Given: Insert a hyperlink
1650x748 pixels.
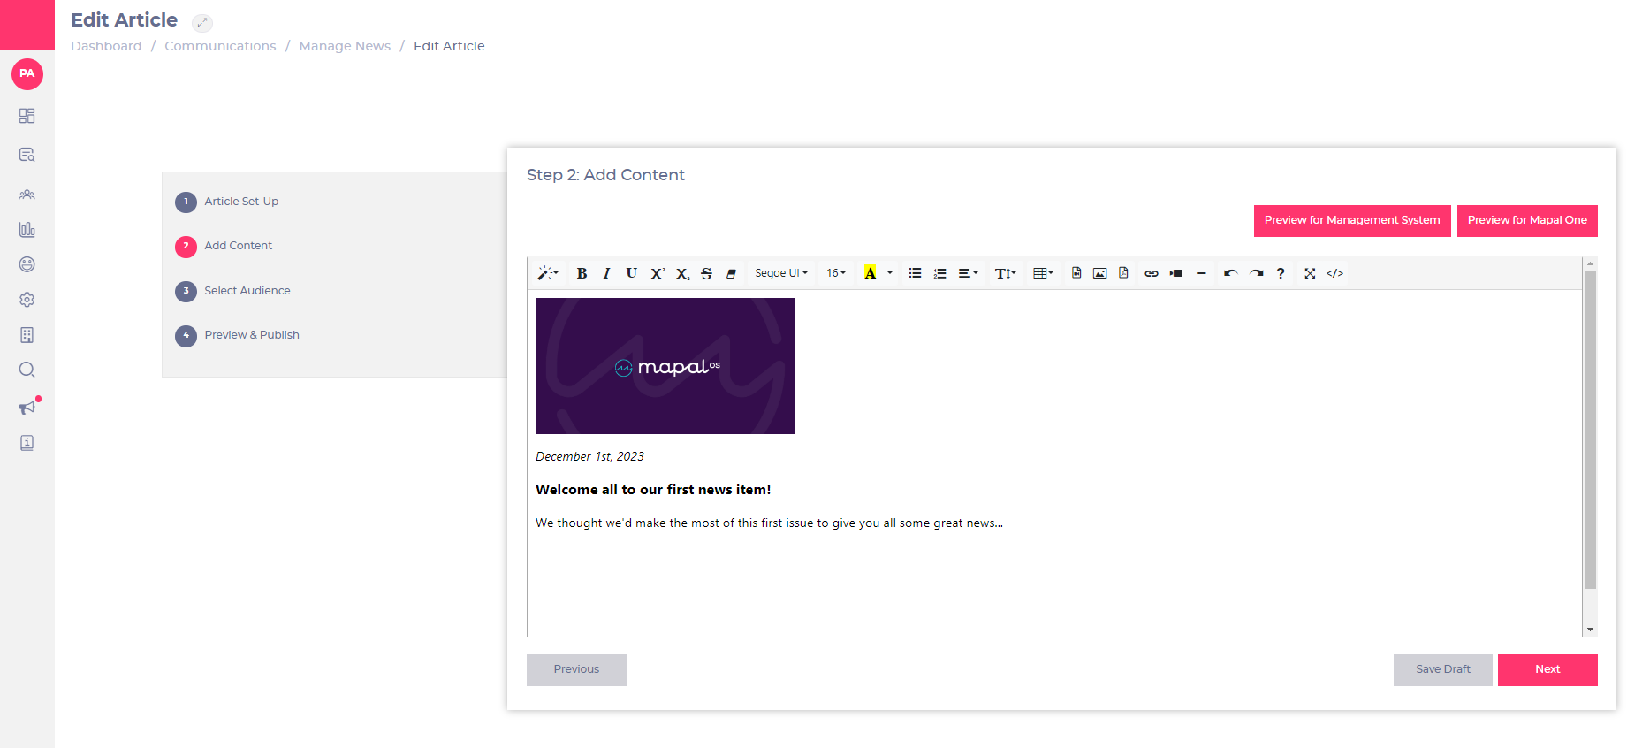Looking at the screenshot, I should (1151, 273).
